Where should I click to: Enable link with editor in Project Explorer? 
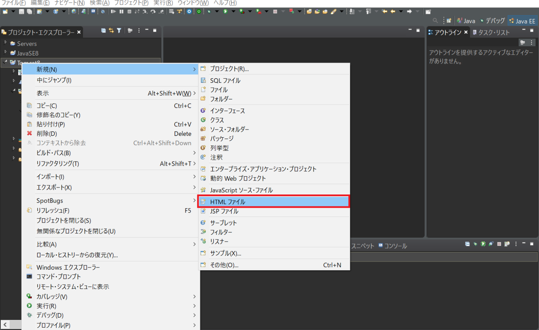coord(111,31)
